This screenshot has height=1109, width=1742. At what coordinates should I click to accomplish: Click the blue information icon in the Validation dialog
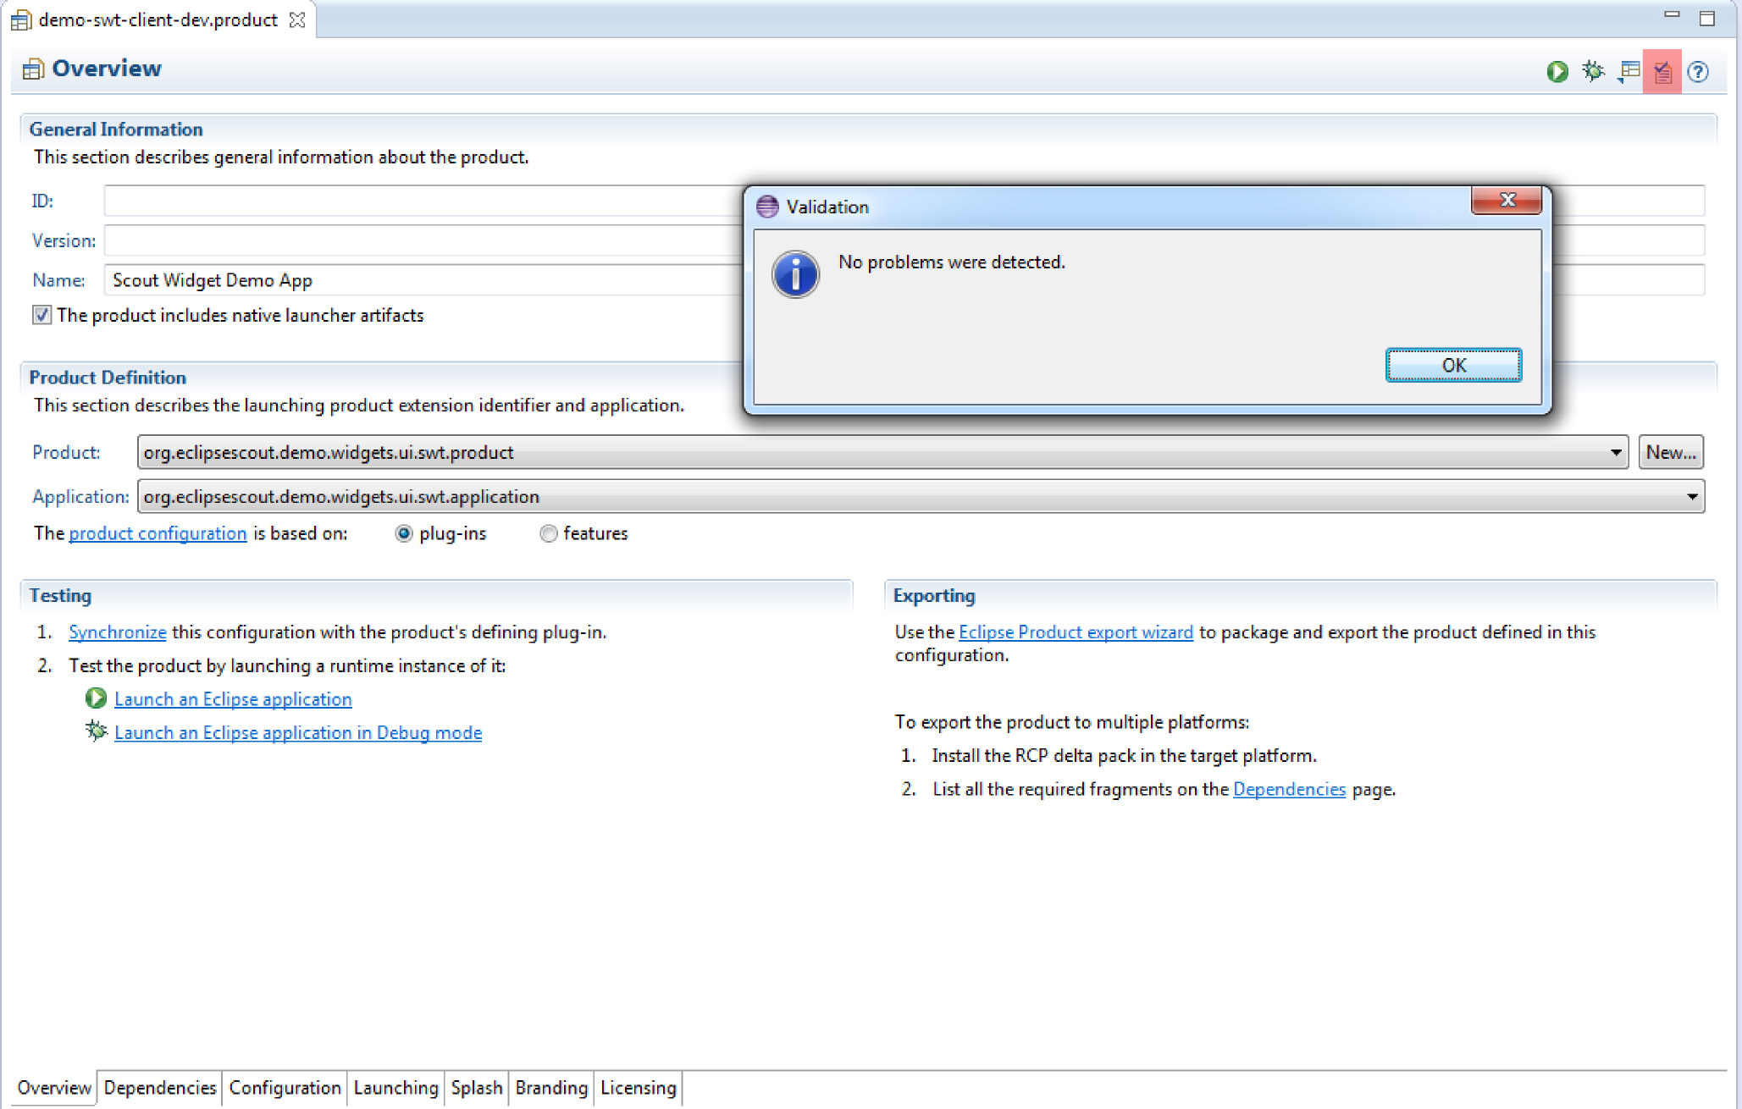(795, 273)
